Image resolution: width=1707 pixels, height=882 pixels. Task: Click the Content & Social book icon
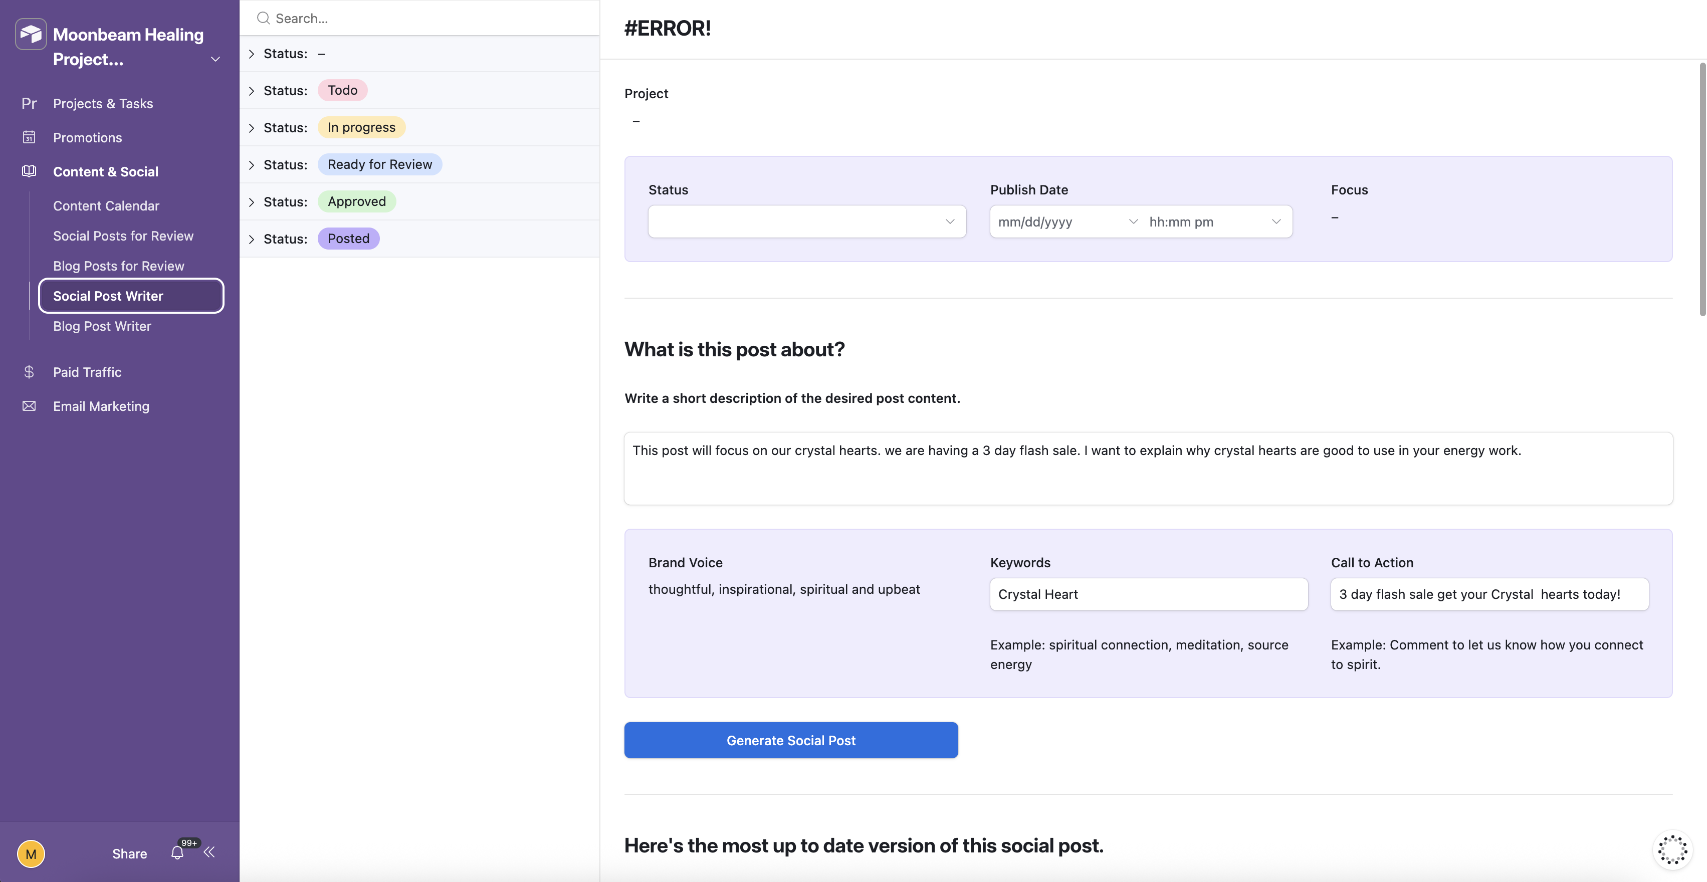(x=29, y=171)
